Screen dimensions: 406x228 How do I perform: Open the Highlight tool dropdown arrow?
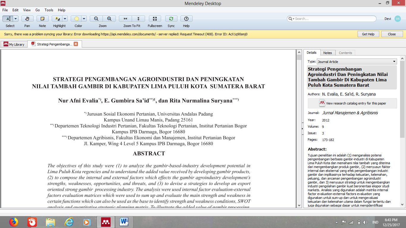click(65, 19)
